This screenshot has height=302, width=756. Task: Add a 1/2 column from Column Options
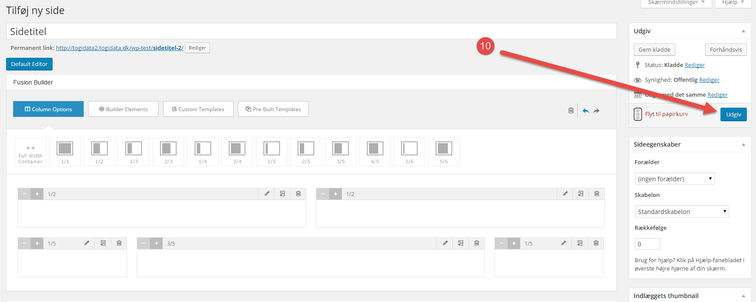point(99,152)
